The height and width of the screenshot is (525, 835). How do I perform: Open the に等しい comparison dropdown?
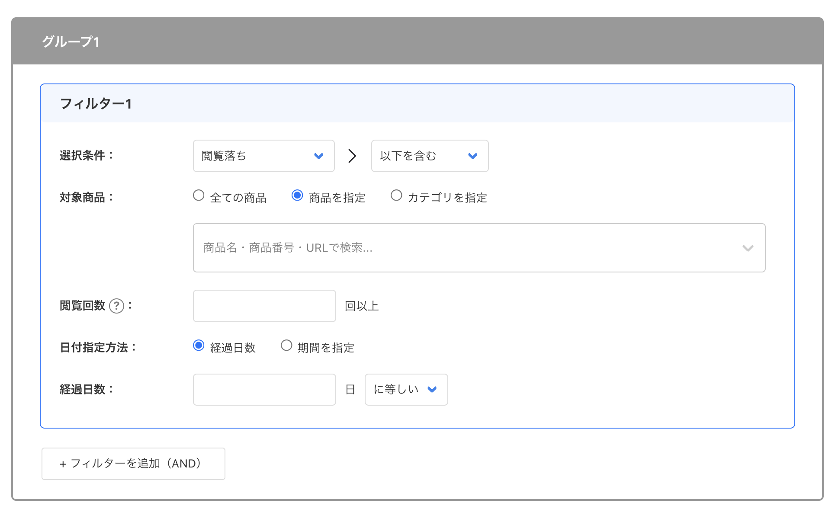(405, 390)
